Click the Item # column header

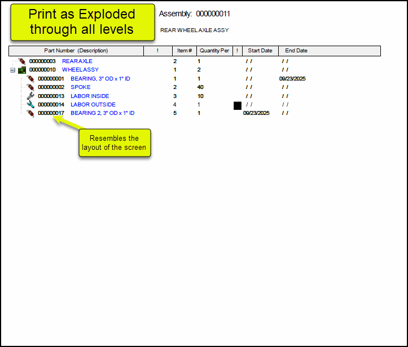tap(185, 51)
